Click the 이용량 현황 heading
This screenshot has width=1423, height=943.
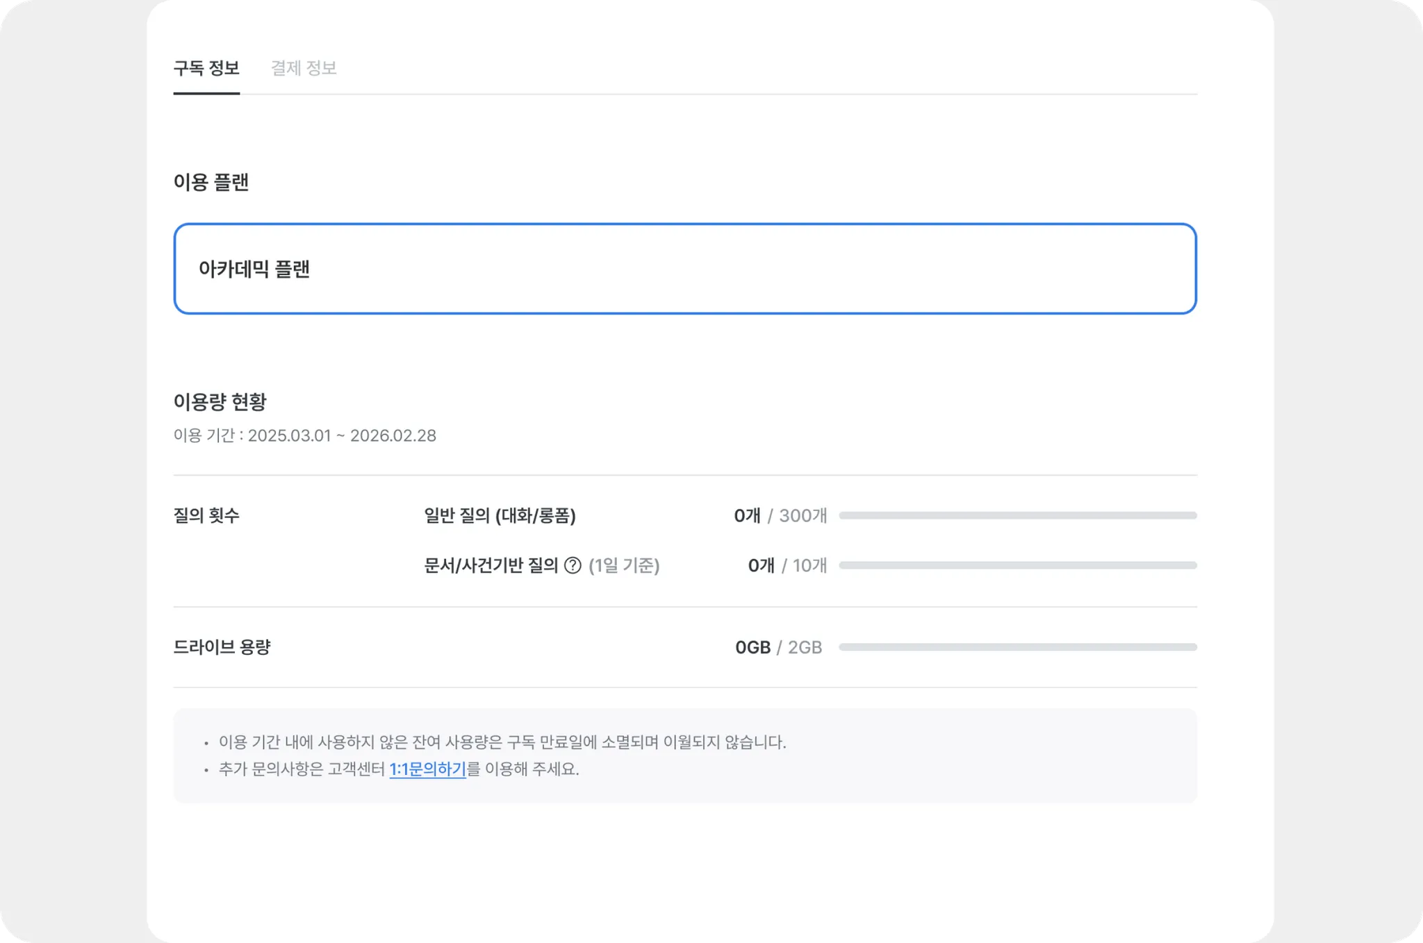click(220, 401)
